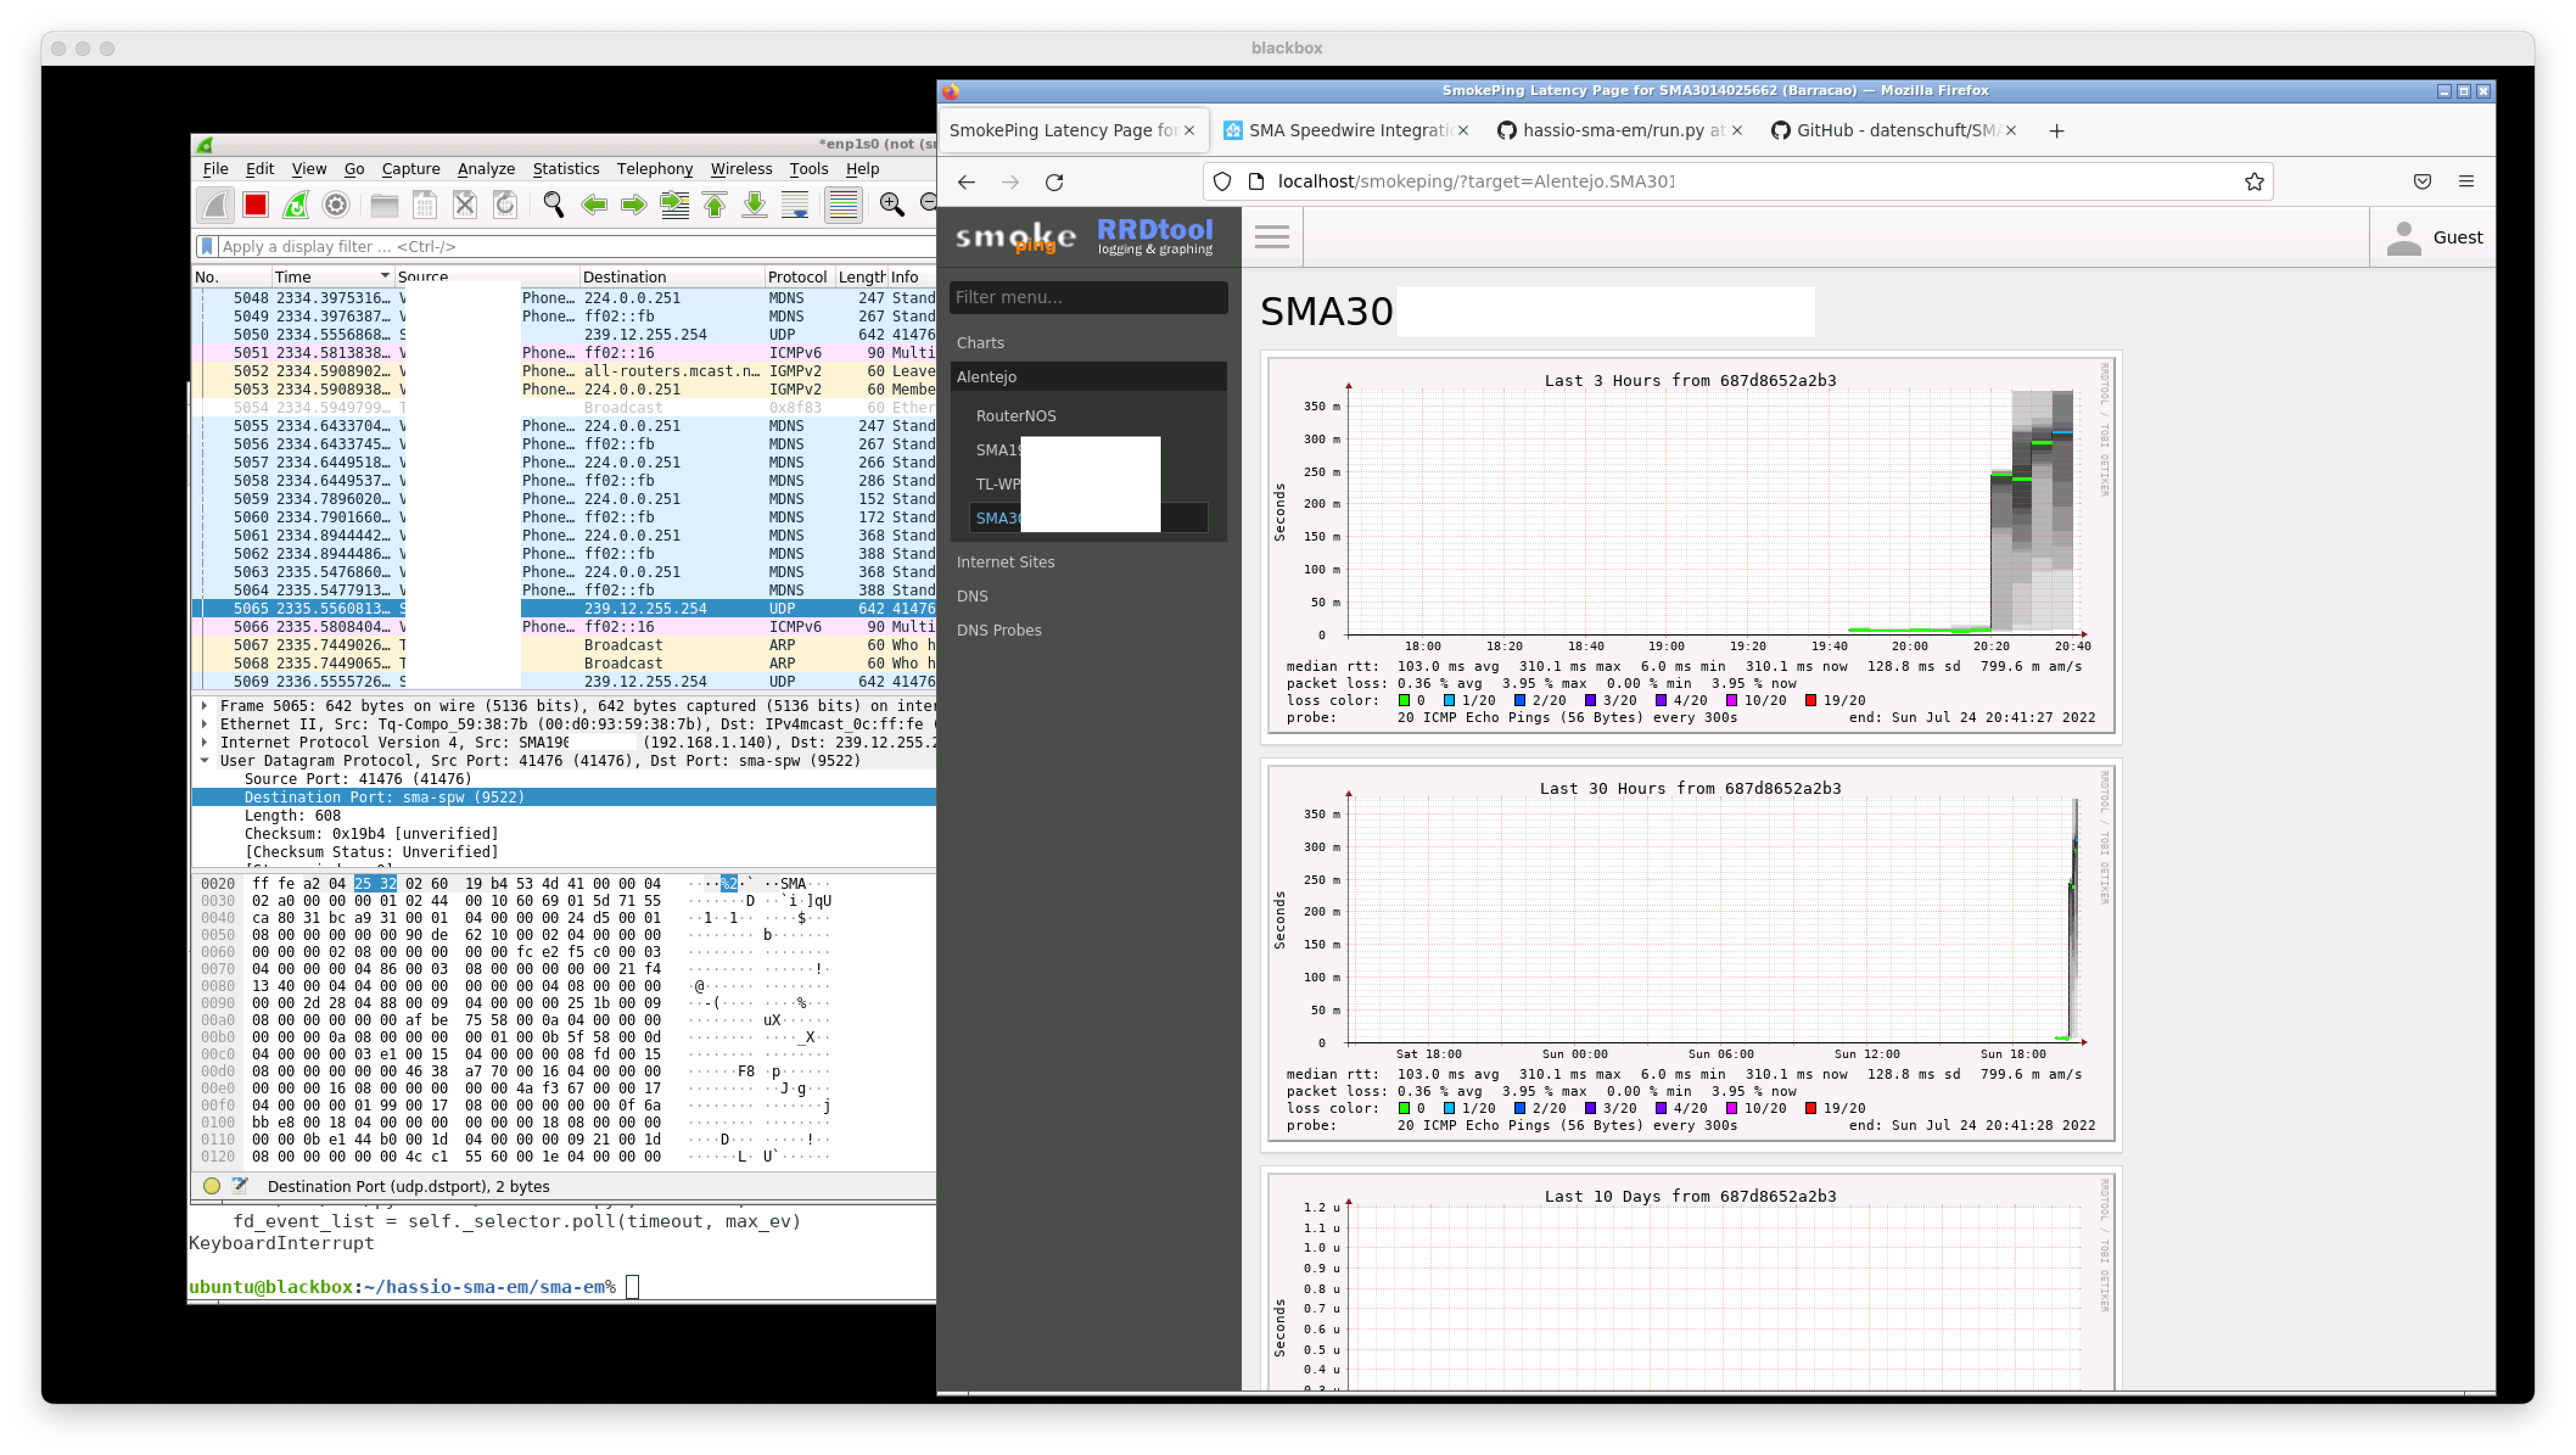Open the RouterNOS target link
This screenshot has height=1455, width=2576.
point(1015,416)
